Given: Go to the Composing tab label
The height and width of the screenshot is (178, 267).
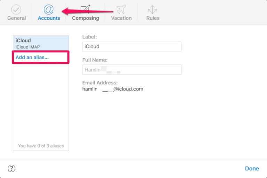Looking at the screenshot, I should point(85,18).
